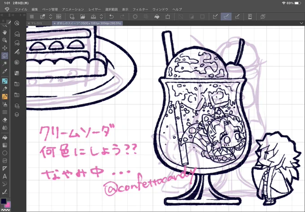
Task: Select the Blend tool
Action: [x=4, y=128]
